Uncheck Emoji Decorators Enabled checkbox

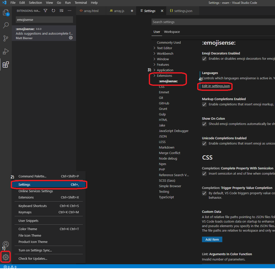[x=204, y=59]
